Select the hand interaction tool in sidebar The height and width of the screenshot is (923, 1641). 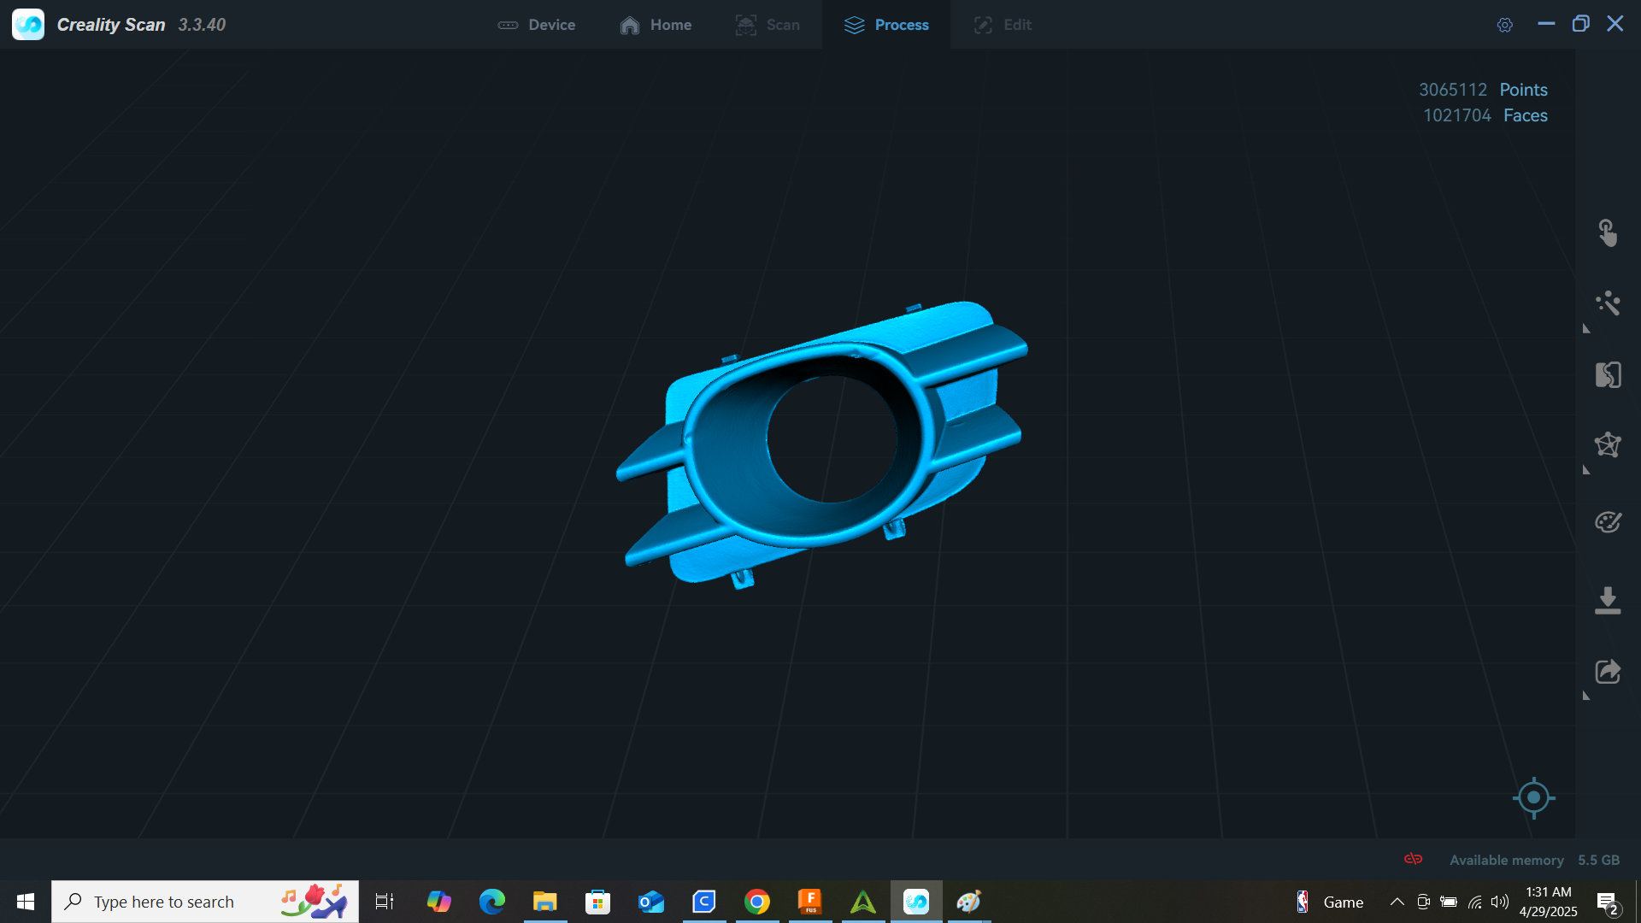pos(1607,232)
